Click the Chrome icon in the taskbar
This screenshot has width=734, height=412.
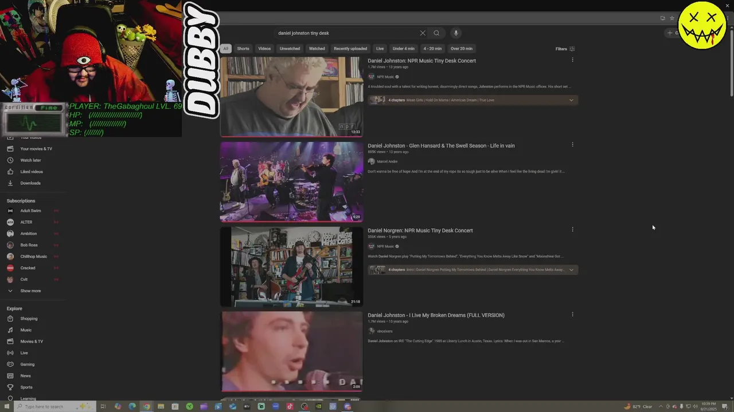(146, 406)
